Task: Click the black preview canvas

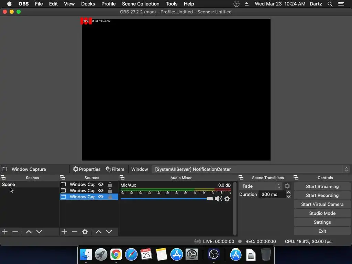Action: [x=176, y=90]
